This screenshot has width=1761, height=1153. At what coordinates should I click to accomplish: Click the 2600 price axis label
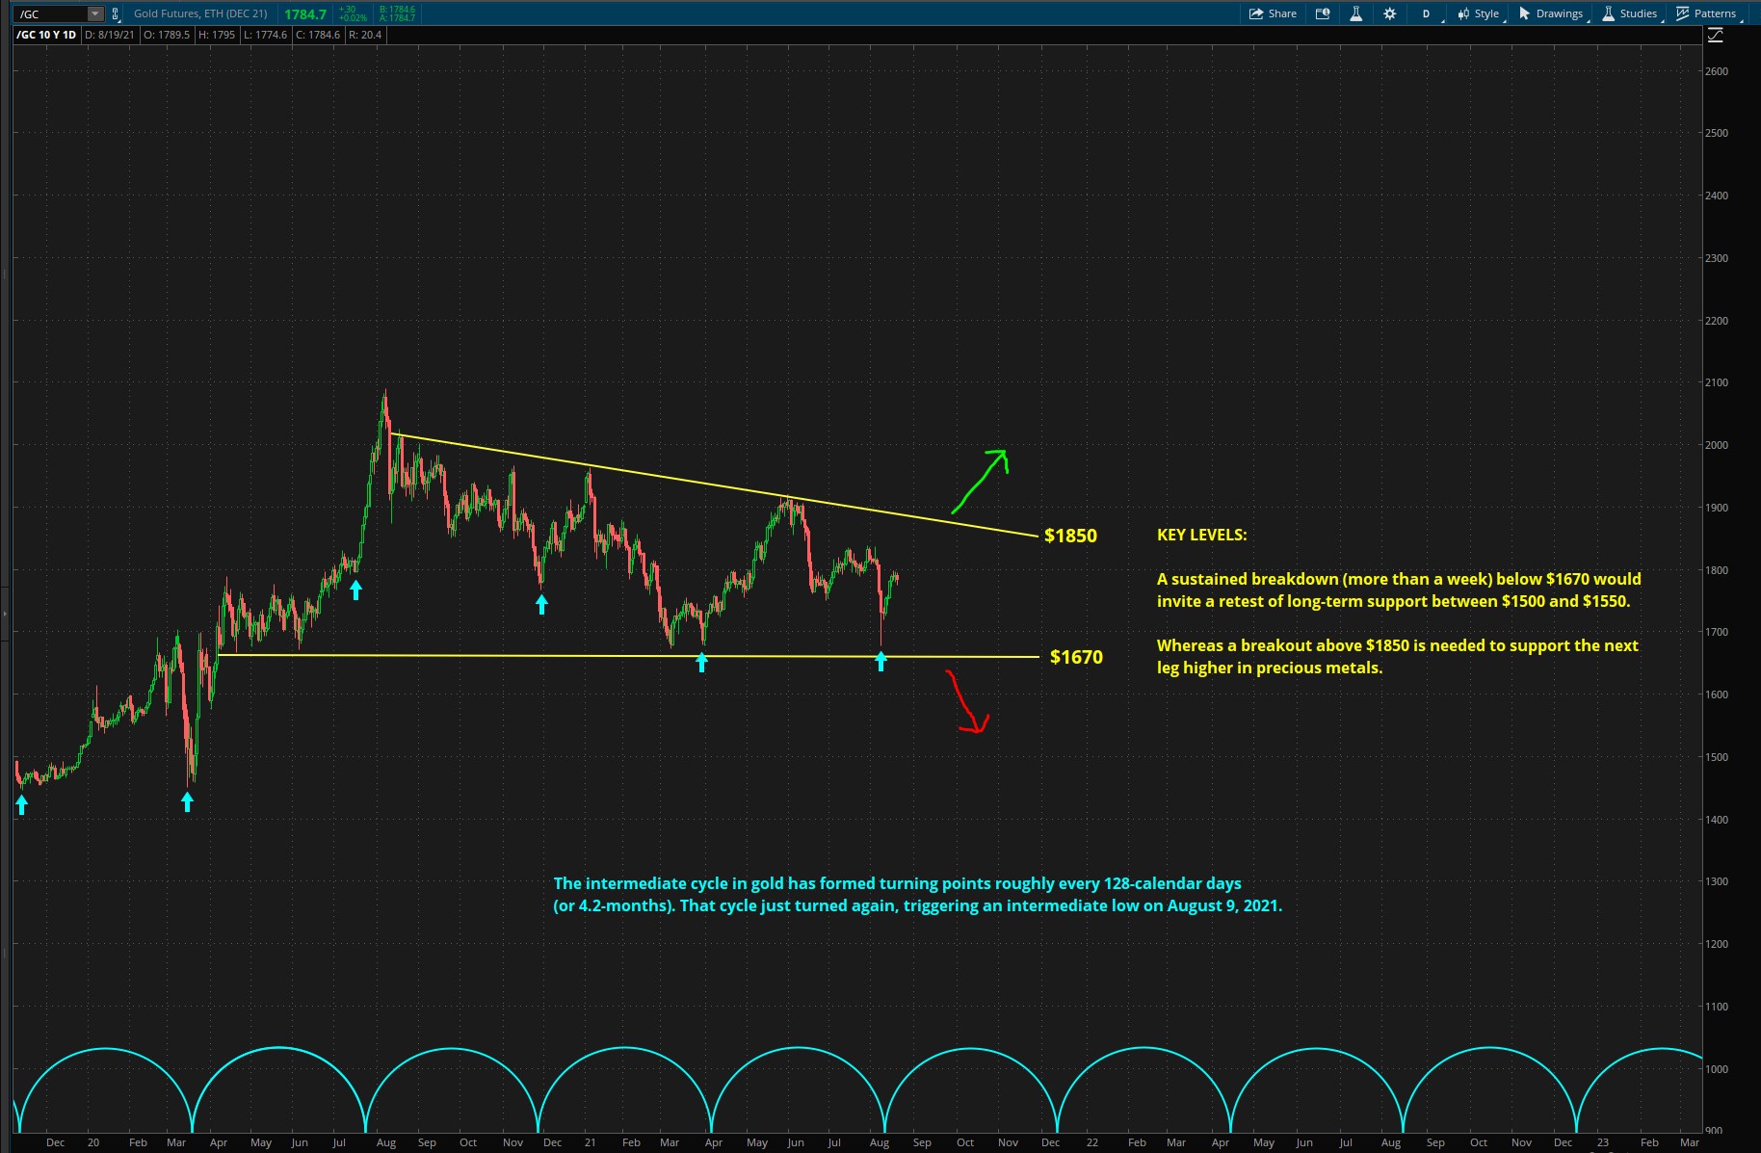tap(1717, 71)
